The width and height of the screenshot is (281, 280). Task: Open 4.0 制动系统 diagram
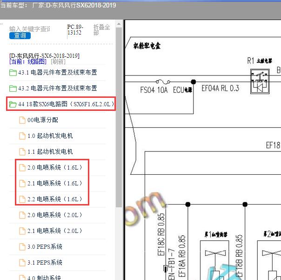(44, 277)
